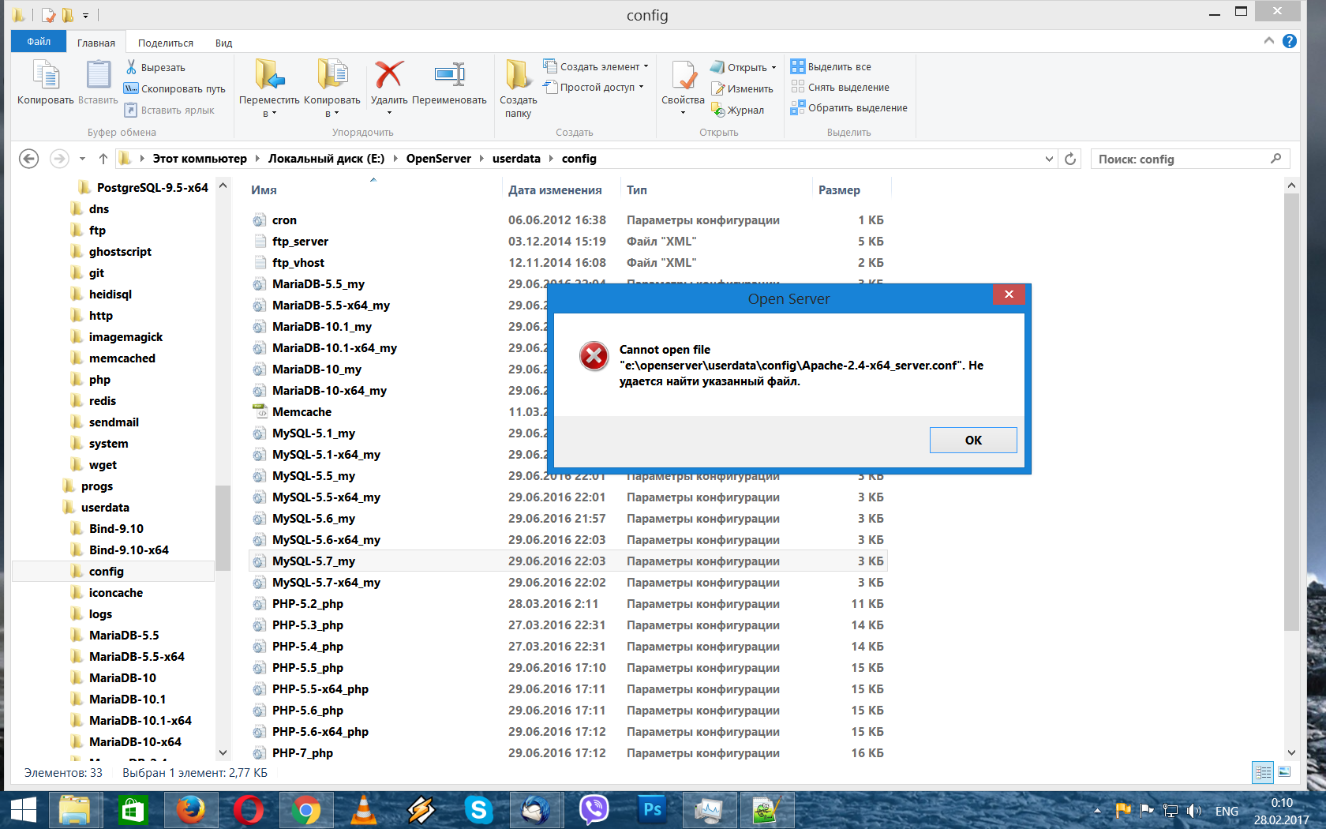This screenshot has height=829, width=1326.
Task: Click the Вставить (Paste) clipboard icon
Action: click(98, 75)
